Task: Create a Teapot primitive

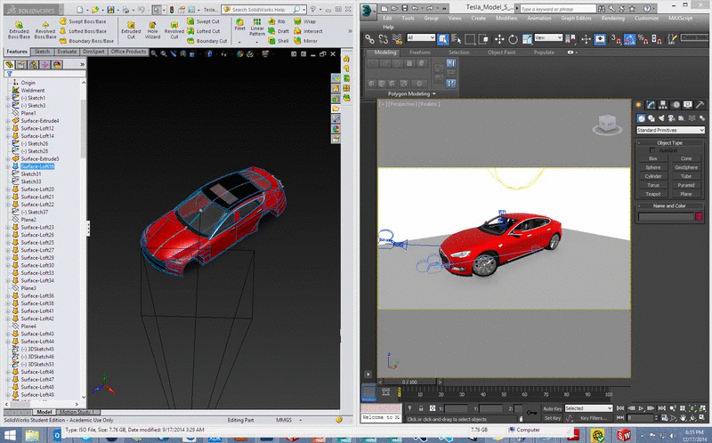Action: click(x=653, y=194)
